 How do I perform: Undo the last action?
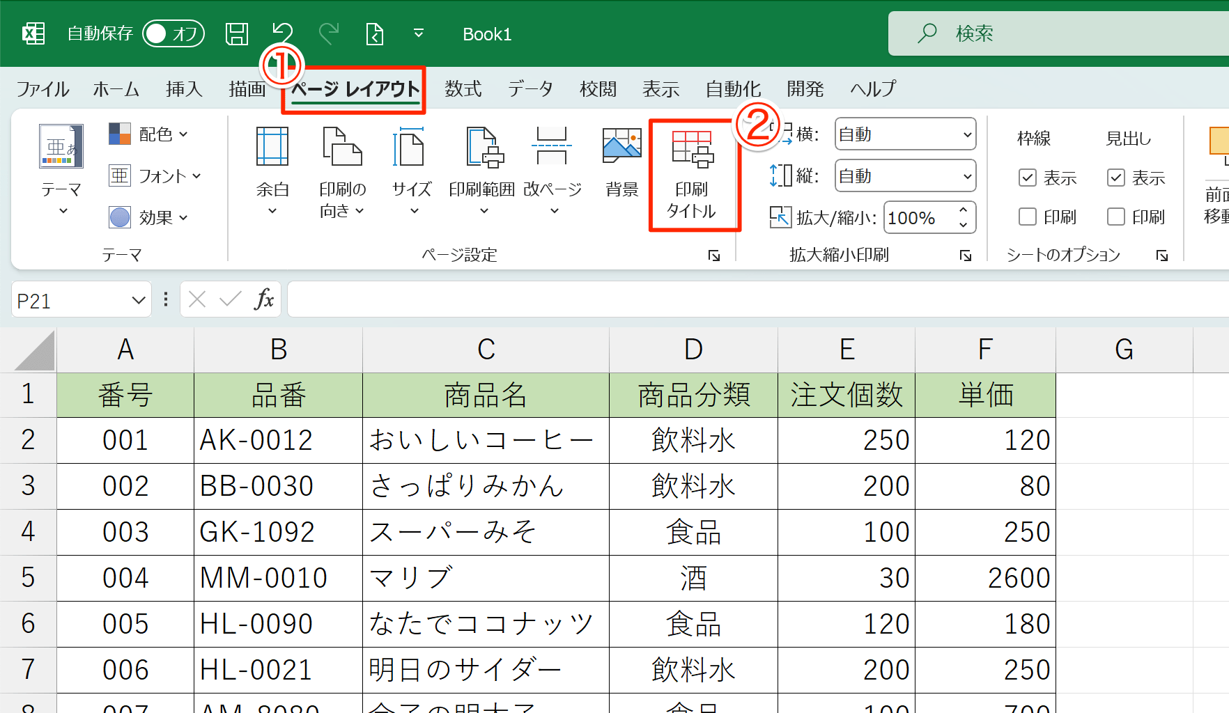pyautogui.click(x=283, y=33)
